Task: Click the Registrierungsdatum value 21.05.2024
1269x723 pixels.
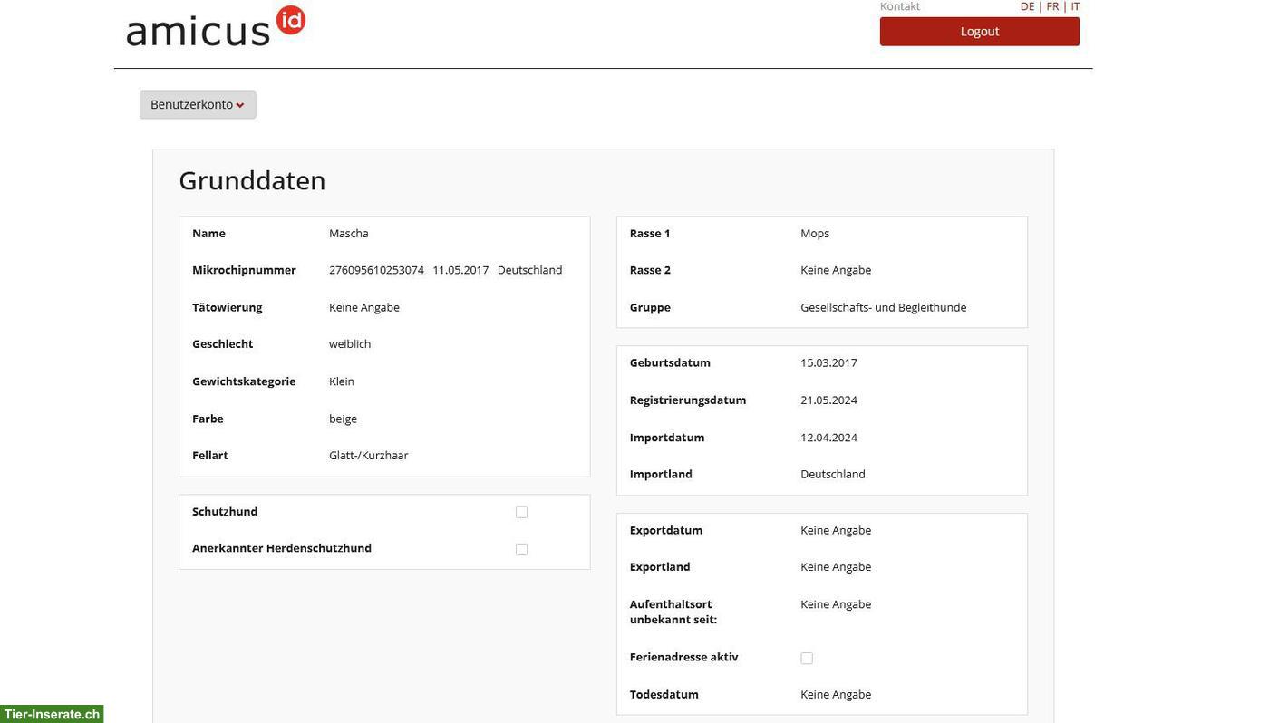Action: point(828,400)
